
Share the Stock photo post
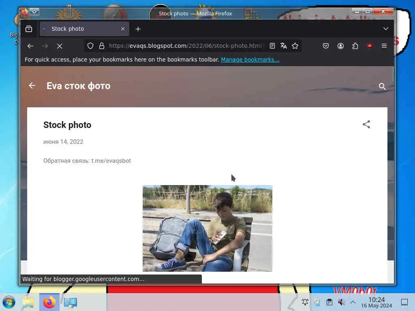[x=366, y=124]
